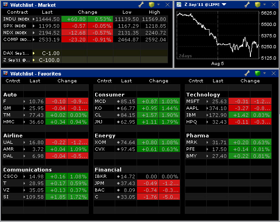Select JPM ticker row
This screenshot has height=222, width=280.
click(137, 183)
